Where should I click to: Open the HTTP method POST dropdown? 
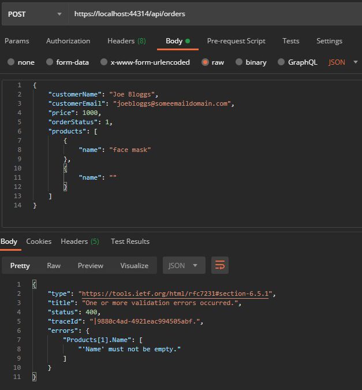pos(33,13)
